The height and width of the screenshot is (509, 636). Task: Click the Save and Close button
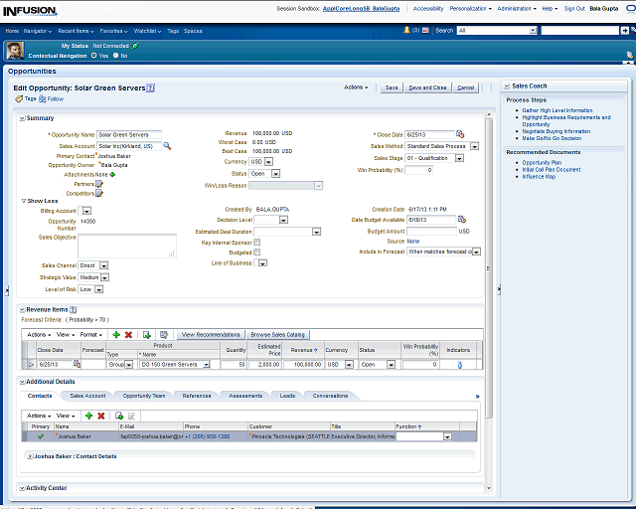click(427, 87)
